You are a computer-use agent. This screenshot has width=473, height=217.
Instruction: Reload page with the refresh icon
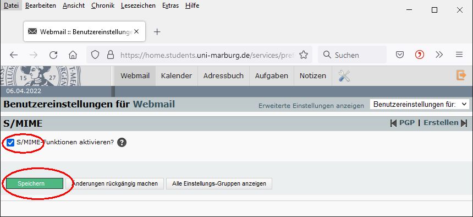(53, 55)
